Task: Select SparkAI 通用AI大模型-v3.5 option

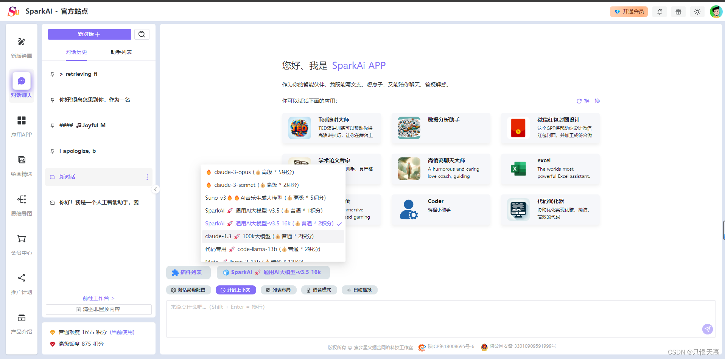Action: pos(273,211)
